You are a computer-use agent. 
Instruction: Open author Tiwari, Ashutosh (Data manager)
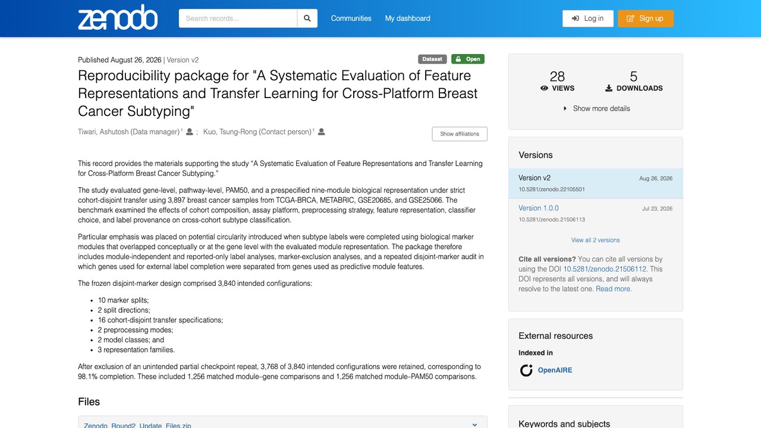[x=129, y=132]
